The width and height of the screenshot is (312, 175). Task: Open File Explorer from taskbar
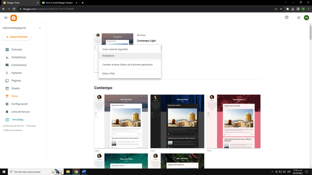tap(68, 172)
